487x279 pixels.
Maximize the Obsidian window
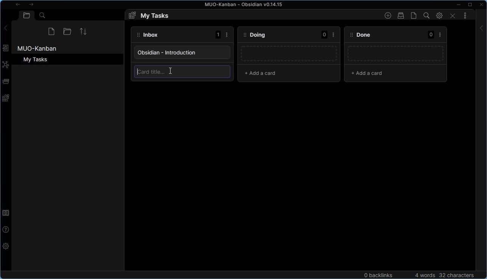470,5
